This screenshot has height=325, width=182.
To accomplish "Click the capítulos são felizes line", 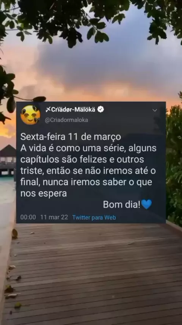I will 82,160.
